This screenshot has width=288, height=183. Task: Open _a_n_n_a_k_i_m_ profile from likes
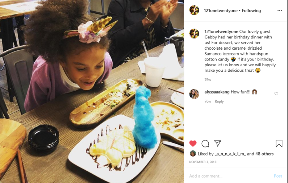point(230,154)
